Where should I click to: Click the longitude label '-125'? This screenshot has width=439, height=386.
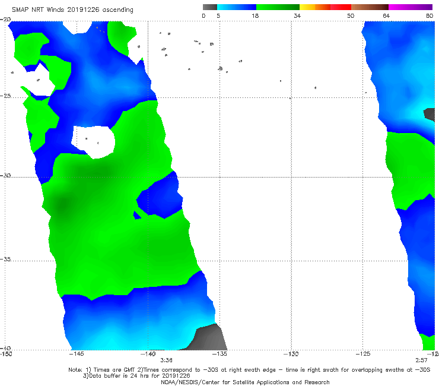tap(363, 354)
